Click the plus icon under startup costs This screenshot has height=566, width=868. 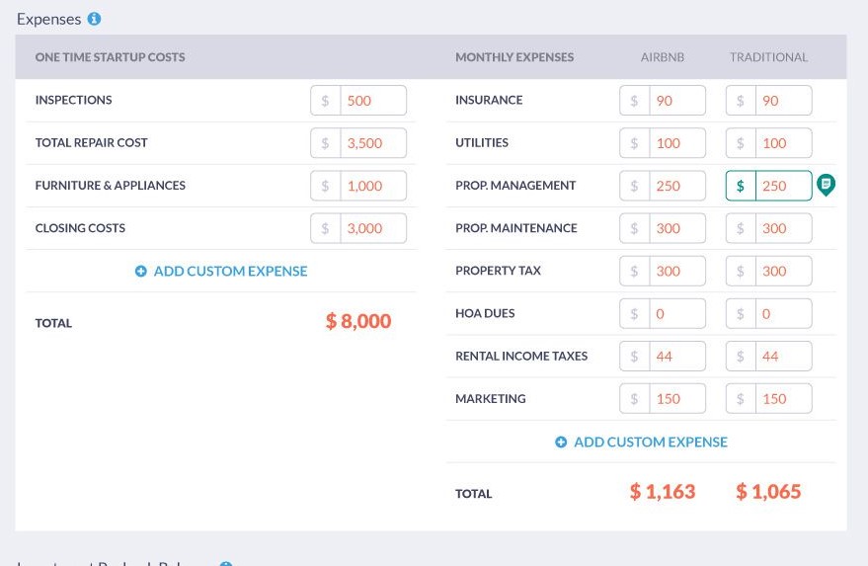tap(141, 271)
